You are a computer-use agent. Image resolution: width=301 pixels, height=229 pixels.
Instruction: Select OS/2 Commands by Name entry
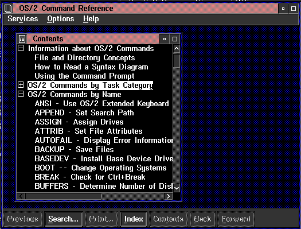[75, 94]
